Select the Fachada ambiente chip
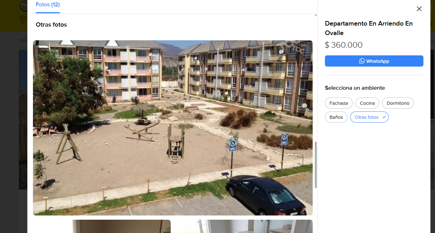This screenshot has height=233, width=435. coord(339,103)
